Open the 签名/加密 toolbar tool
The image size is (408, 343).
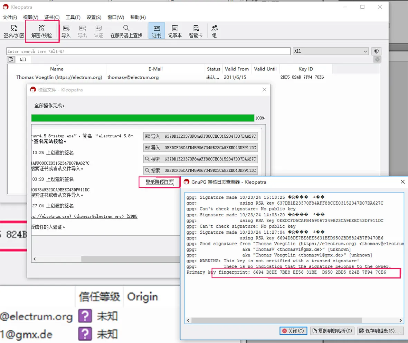tap(13, 31)
